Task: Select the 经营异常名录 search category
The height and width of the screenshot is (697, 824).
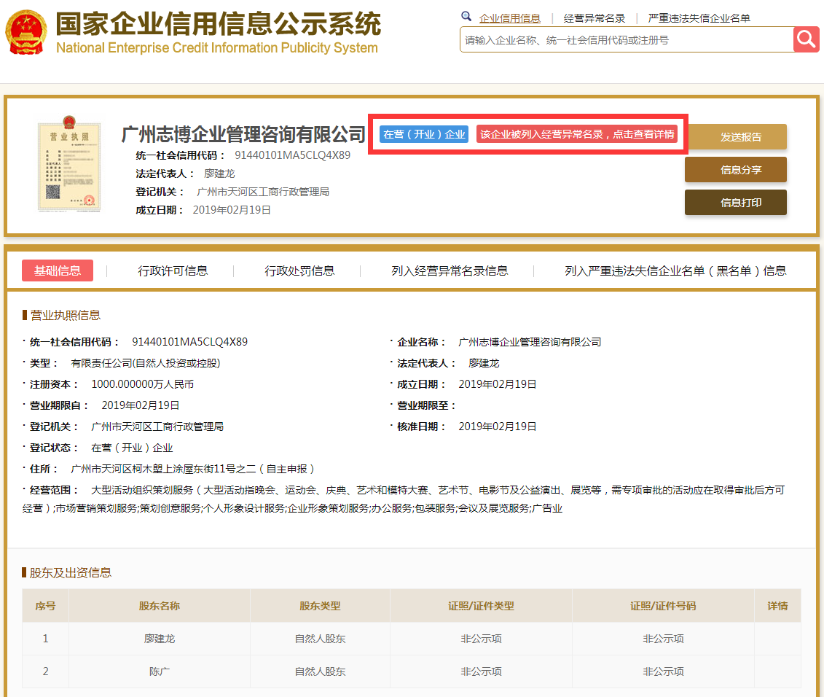Action: [x=595, y=18]
